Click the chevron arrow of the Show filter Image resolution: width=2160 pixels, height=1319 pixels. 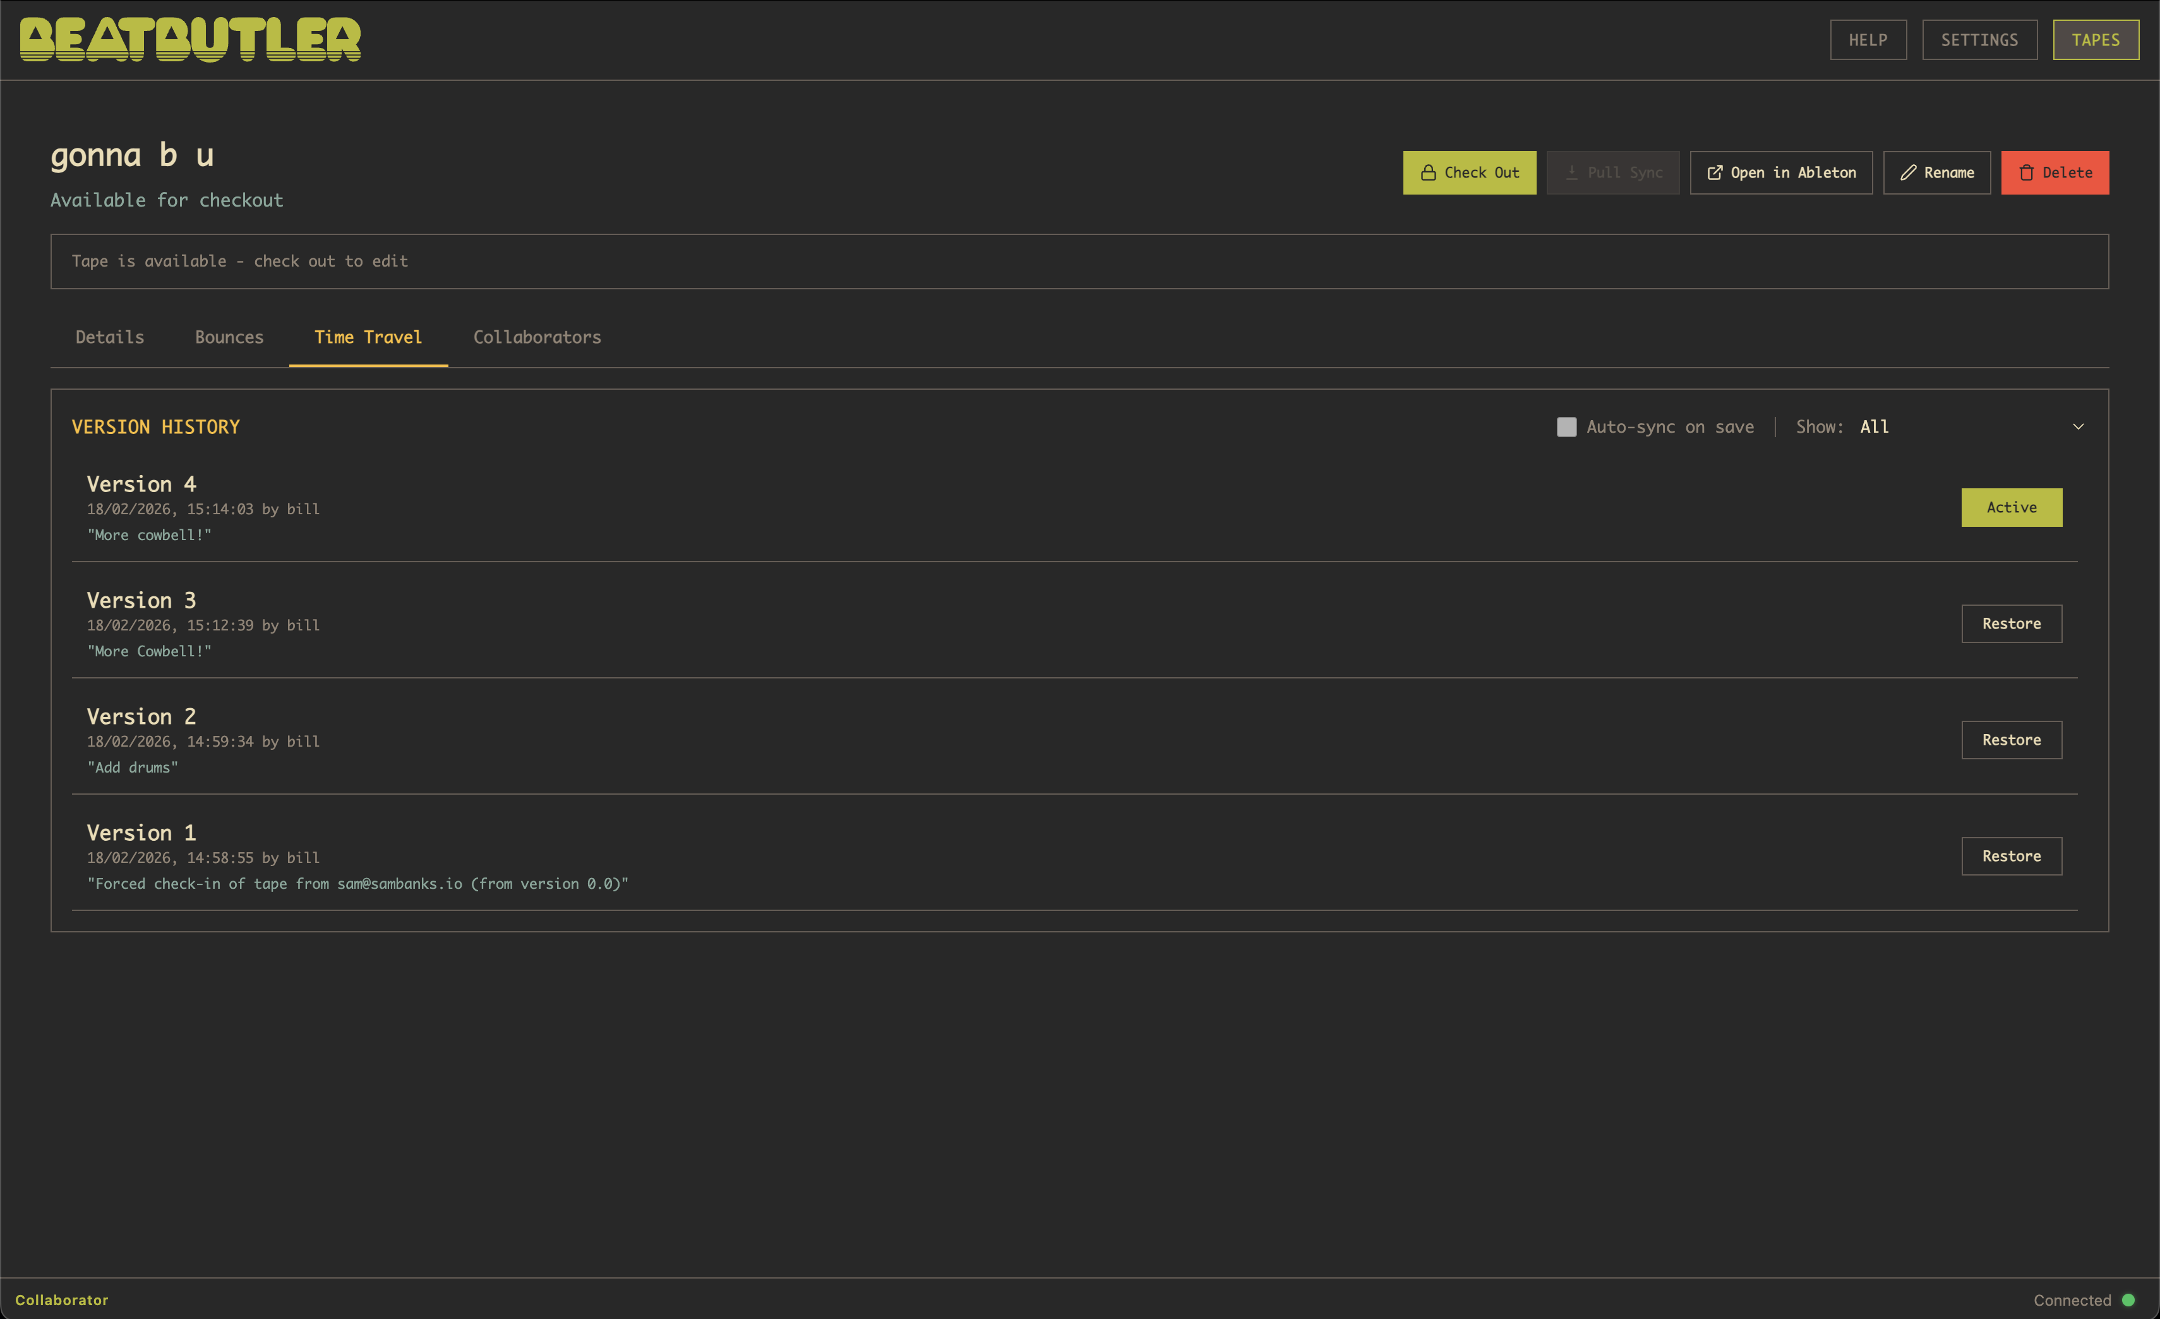2078,427
